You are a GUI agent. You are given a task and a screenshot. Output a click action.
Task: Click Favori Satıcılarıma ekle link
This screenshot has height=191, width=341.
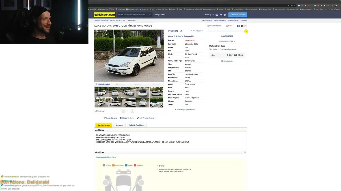tap(228, 49)
